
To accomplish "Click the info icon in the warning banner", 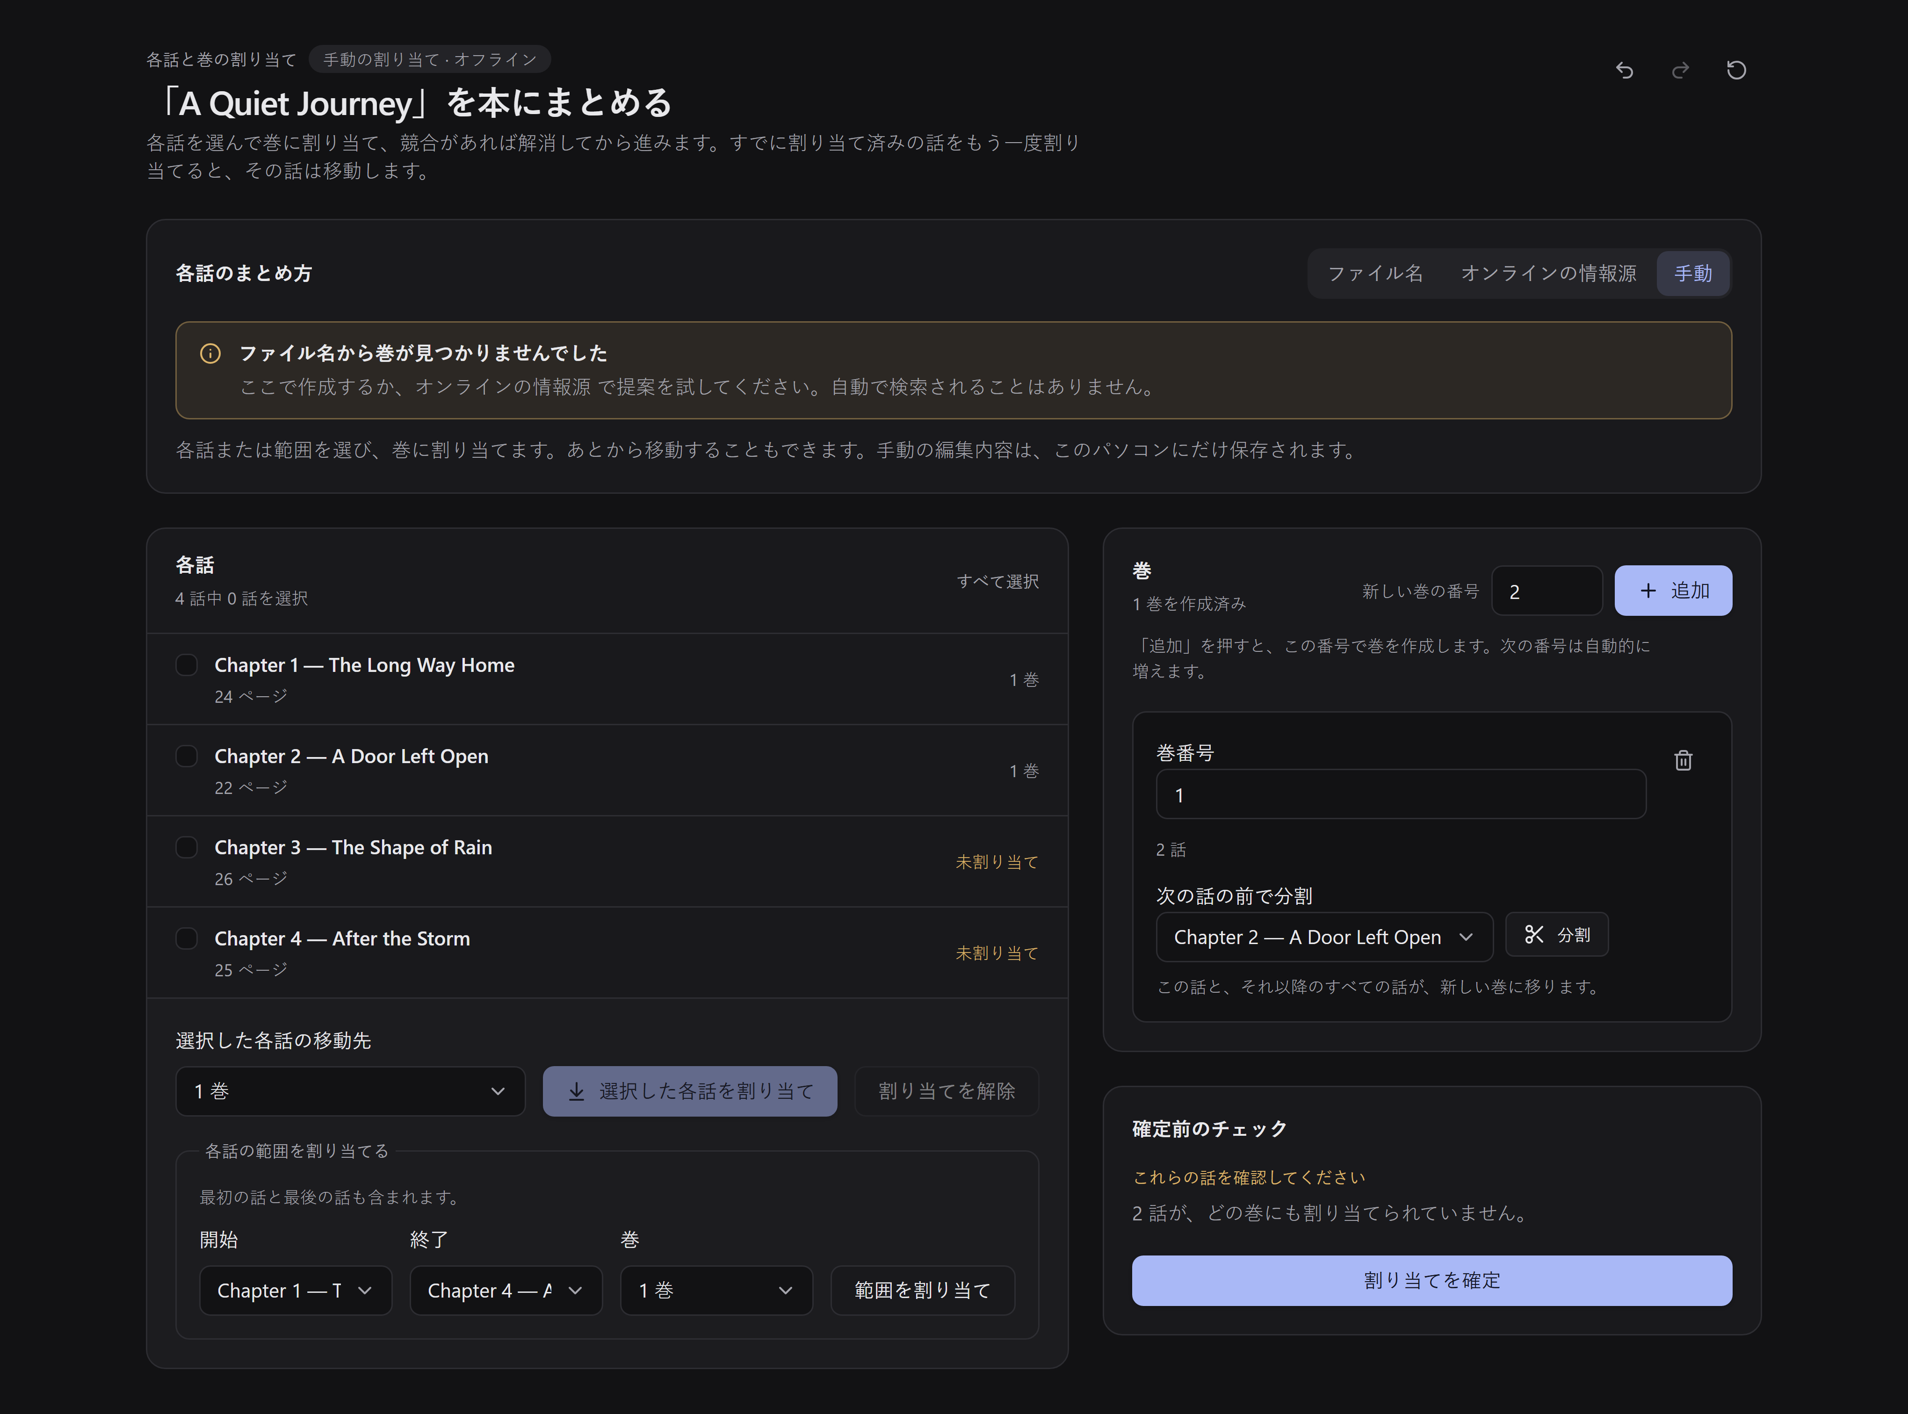I will point(210,353).
